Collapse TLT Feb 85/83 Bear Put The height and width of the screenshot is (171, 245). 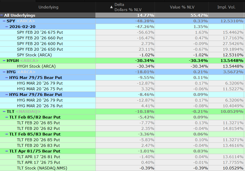click(7, 134)
